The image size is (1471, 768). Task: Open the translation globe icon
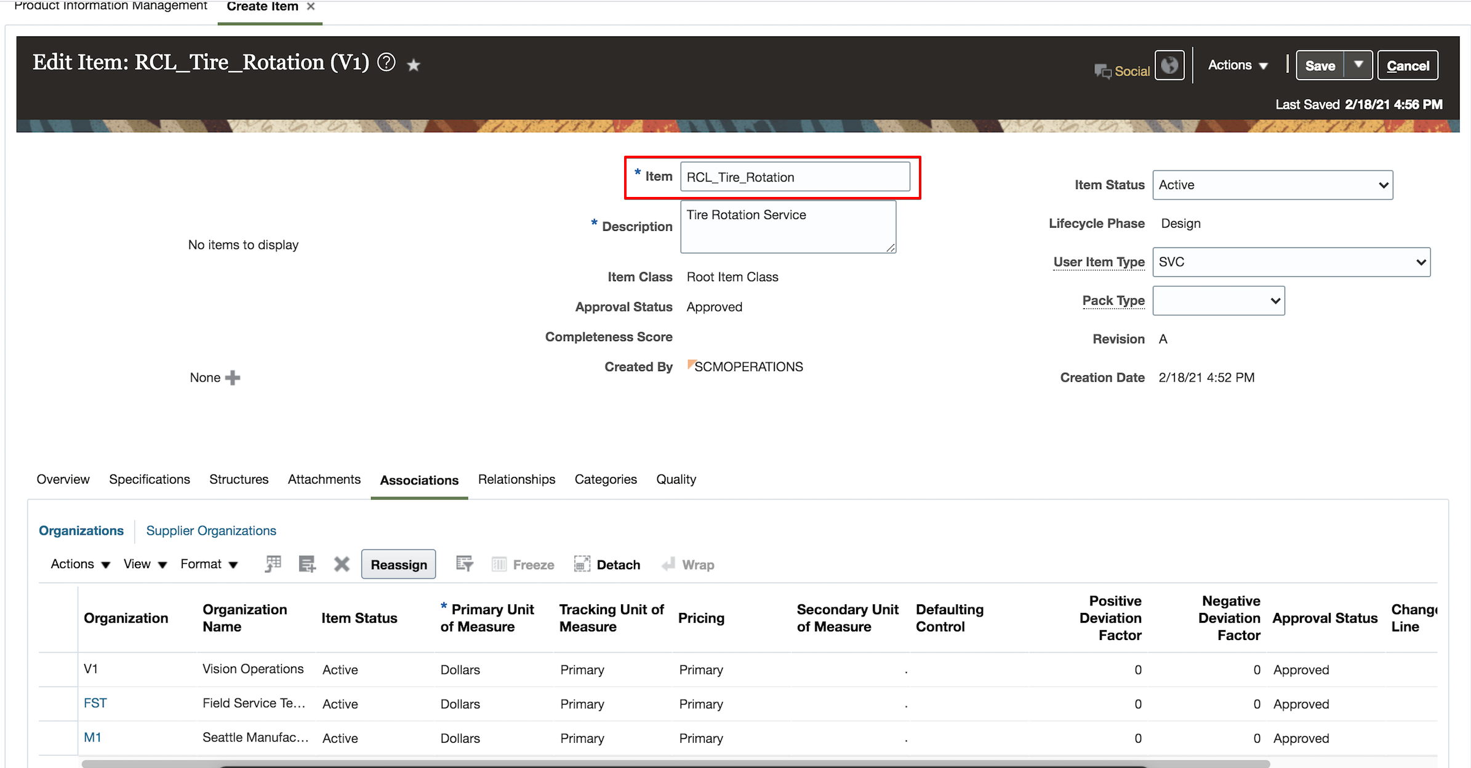pyautogui.click(x=1169, y=65)
